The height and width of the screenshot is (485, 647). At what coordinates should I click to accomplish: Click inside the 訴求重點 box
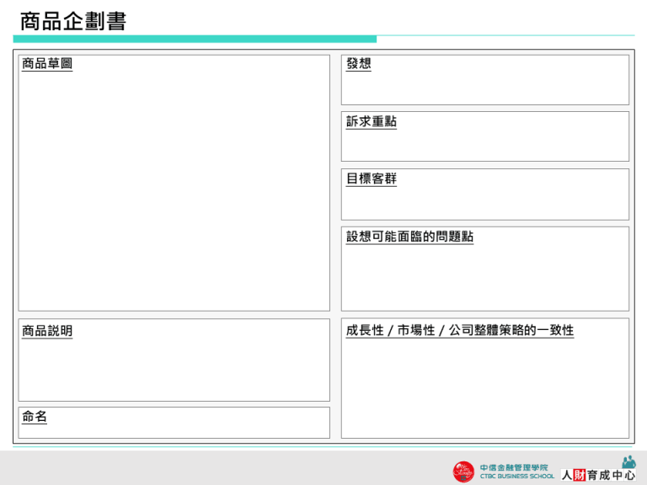click(484, 145)
